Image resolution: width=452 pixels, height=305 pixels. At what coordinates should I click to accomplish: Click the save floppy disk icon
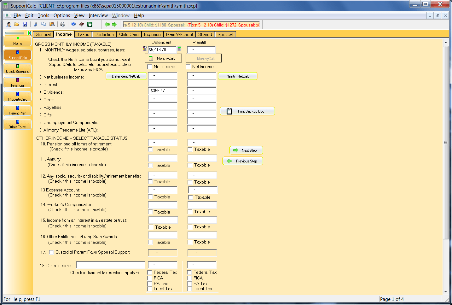(25, 24)
